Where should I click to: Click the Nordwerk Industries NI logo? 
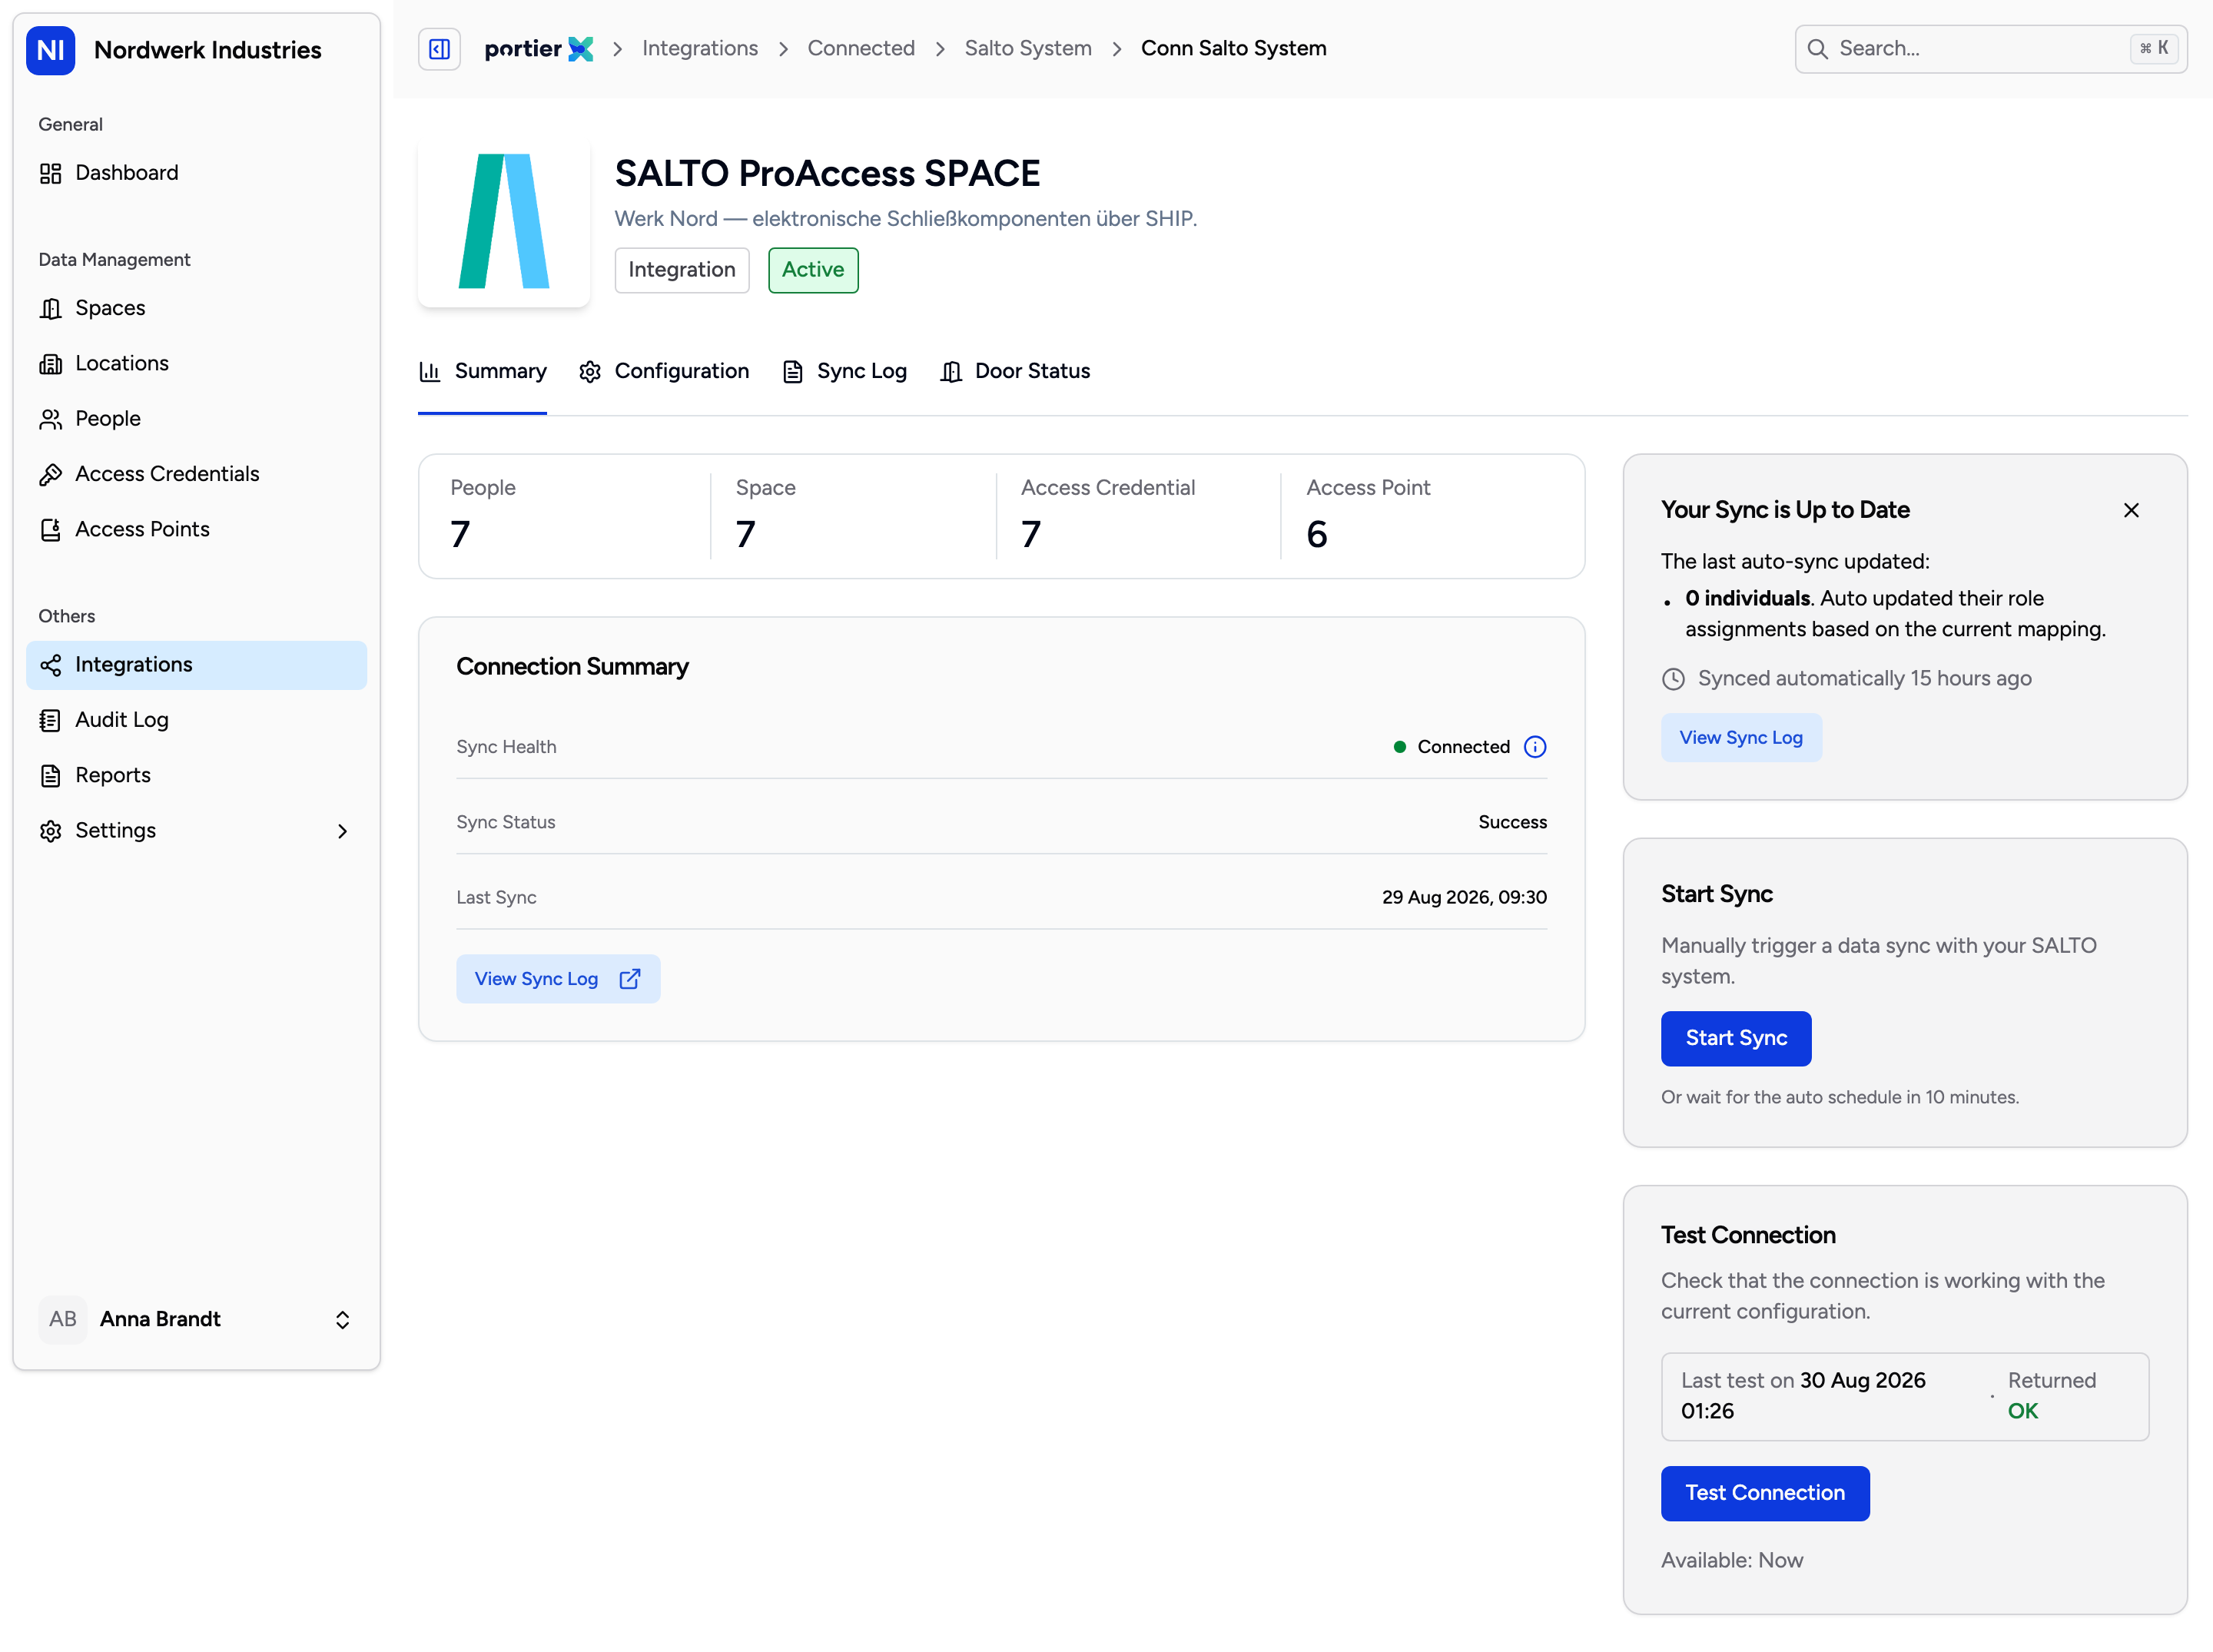[x=51, y=50]
